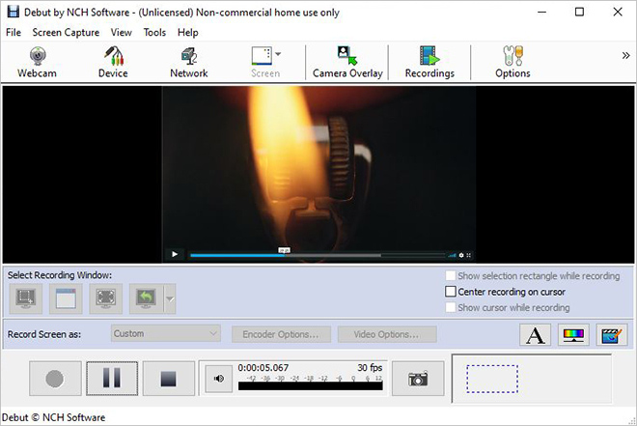Take a snapshot with camera icon
This screenshot has height=426, width=637.
pos(418,379)
